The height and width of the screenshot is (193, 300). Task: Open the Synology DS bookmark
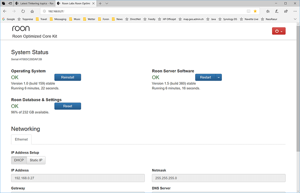click(x=228, y=19)
